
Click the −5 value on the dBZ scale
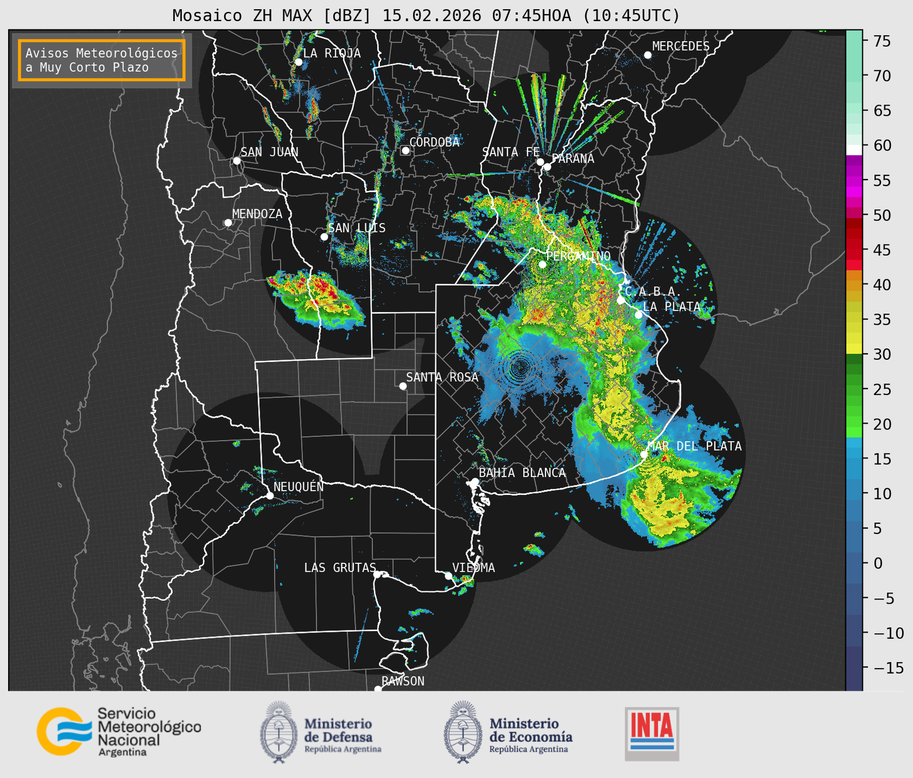883,598
